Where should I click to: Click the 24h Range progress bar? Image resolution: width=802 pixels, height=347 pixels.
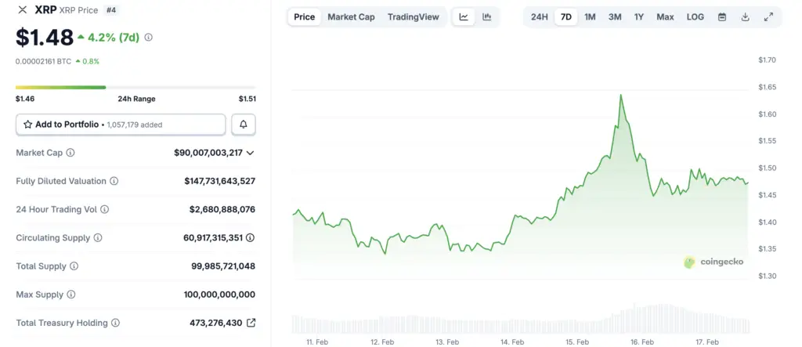[x=135, y=87]
